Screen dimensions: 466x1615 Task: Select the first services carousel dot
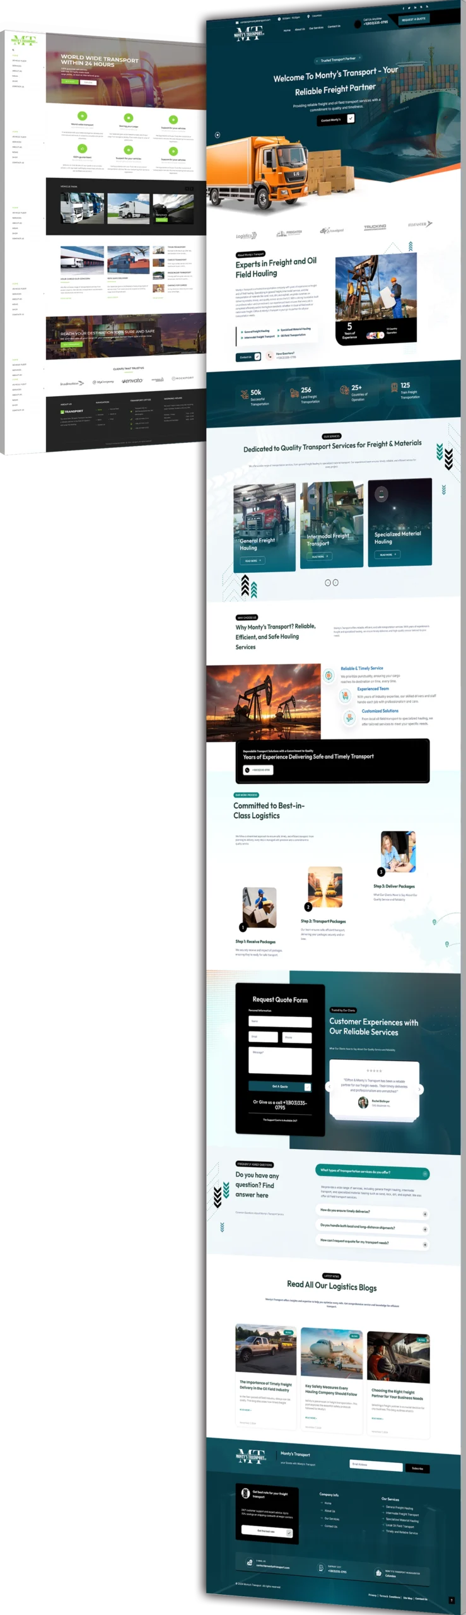coord(328,582)
